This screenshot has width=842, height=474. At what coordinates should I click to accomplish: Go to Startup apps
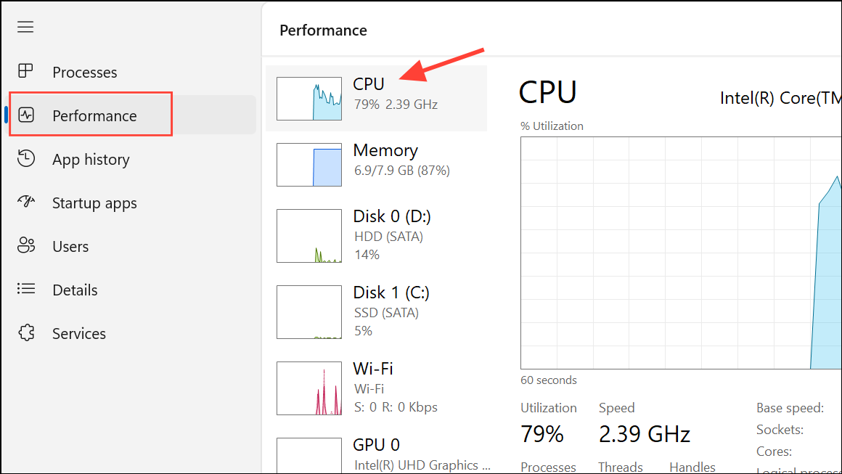point(133,203)
